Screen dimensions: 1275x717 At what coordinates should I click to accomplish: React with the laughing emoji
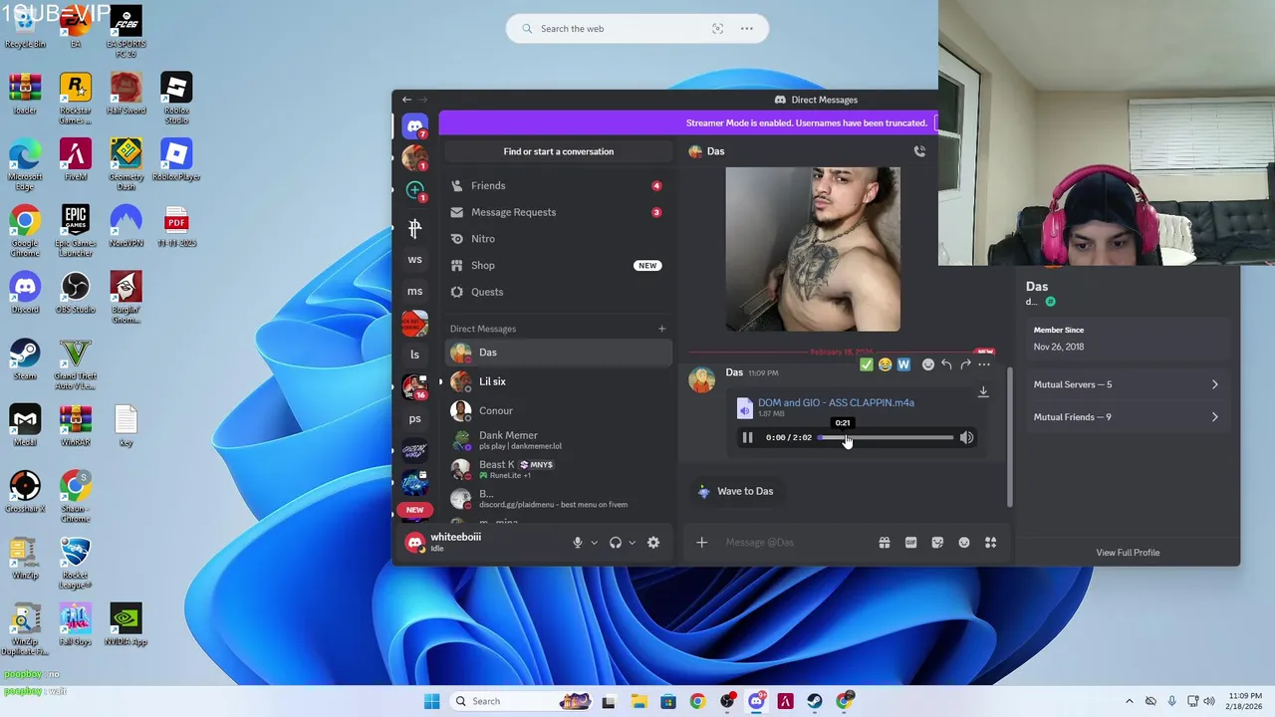click(885, 364)
